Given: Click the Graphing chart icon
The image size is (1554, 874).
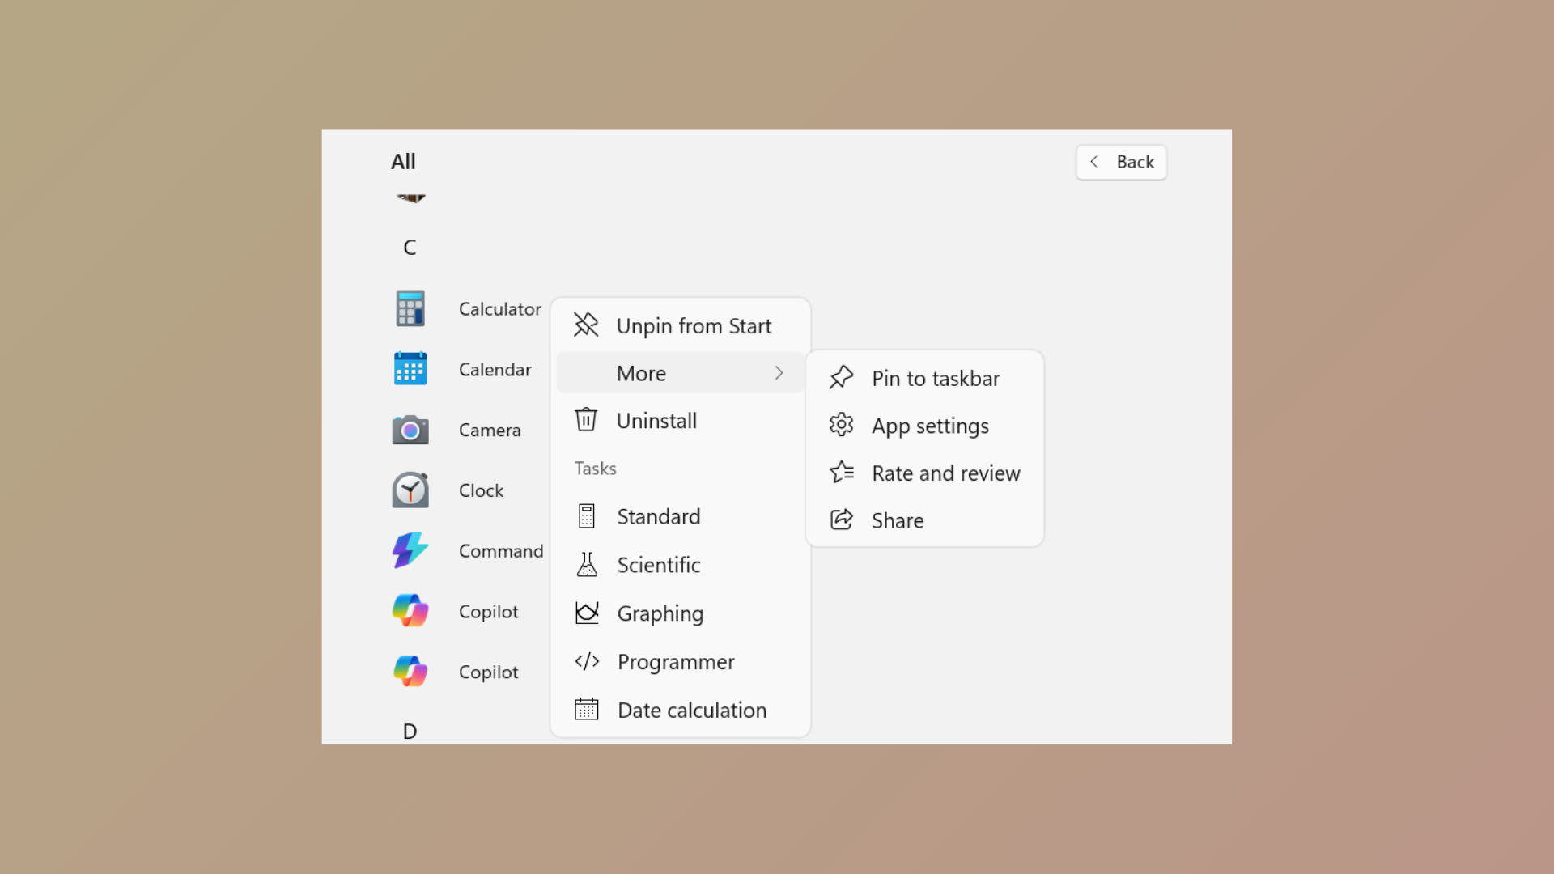Looking at the screenshot, I should coord(586,613).
